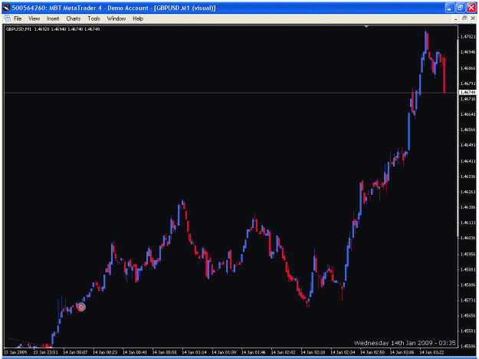Viewport: 479px width, 359px height.
Task: Minimize the MetaTrader main window
Action: pyautogui.click(x=449, y=8)
